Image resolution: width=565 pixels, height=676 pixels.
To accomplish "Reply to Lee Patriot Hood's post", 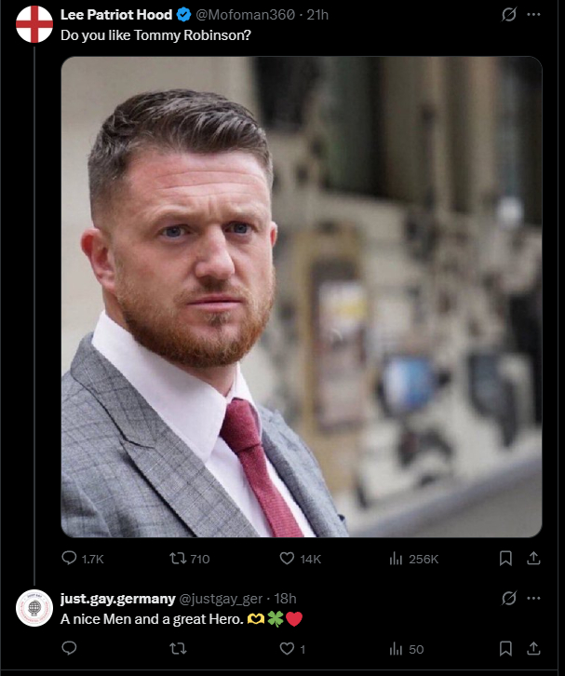I will (x=70, y=559).
